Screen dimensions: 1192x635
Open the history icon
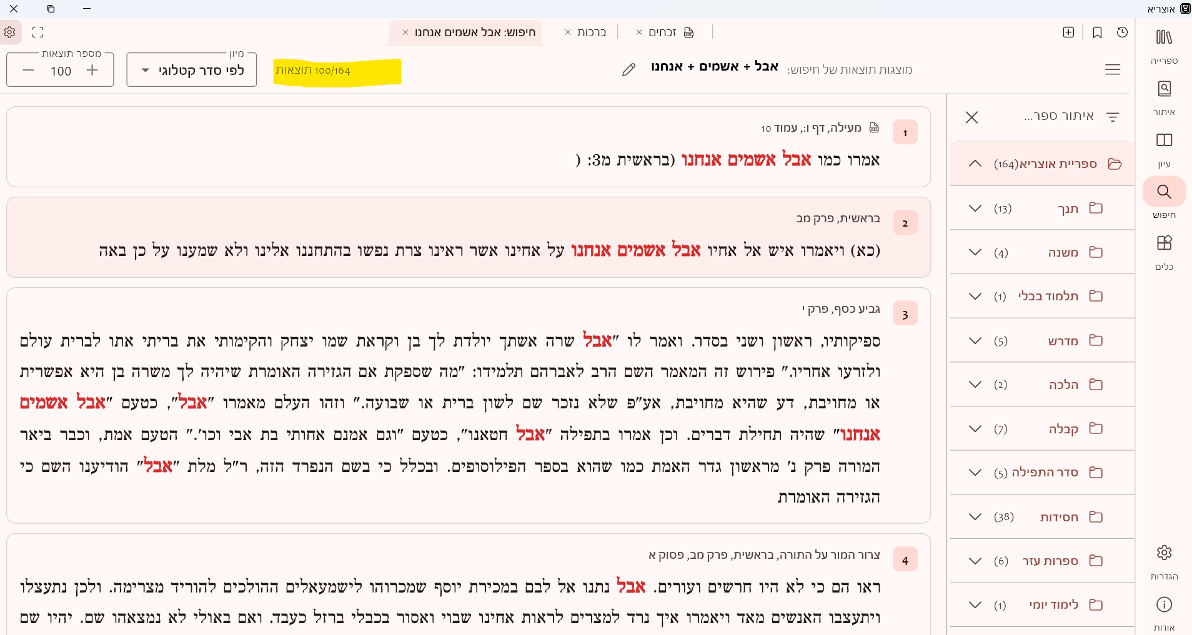click(1123, 32)
